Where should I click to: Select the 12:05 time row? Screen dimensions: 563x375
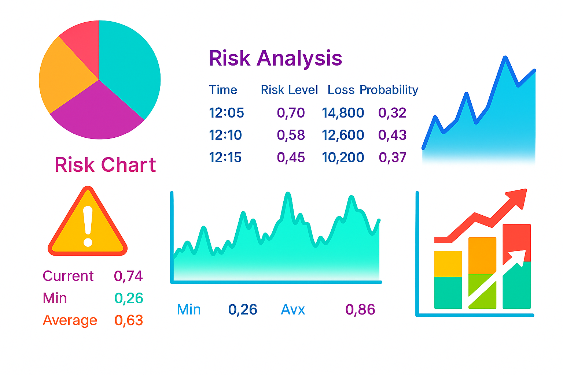(x=226, y=113)
